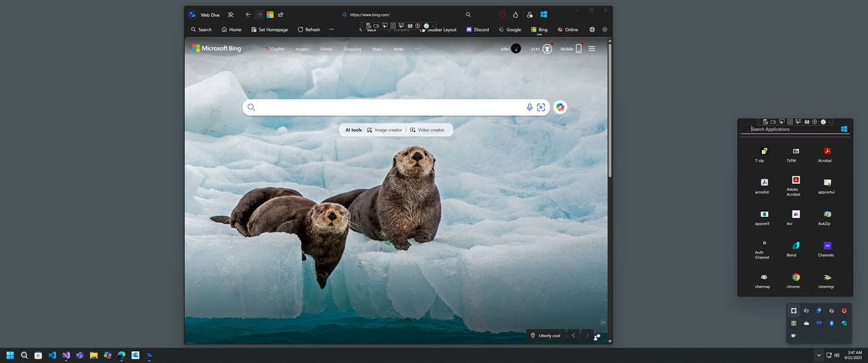Open the Discord shortcut on the browser toolbar
Image resolution: width=868 pixels, height=363 pixels.
477,29
